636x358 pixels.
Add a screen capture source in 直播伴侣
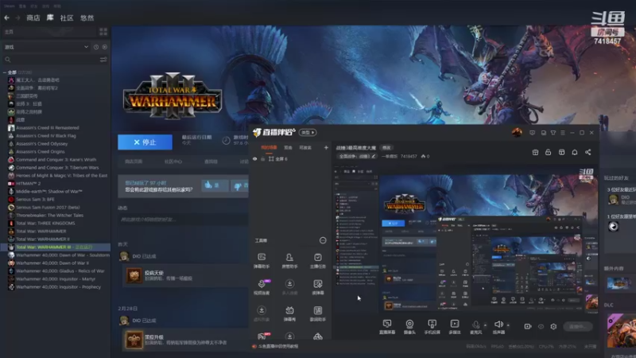click(387, 326)
